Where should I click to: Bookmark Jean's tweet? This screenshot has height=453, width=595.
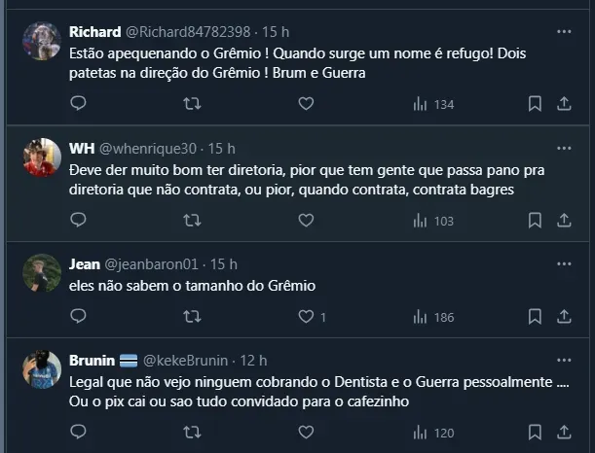(535, 316)
